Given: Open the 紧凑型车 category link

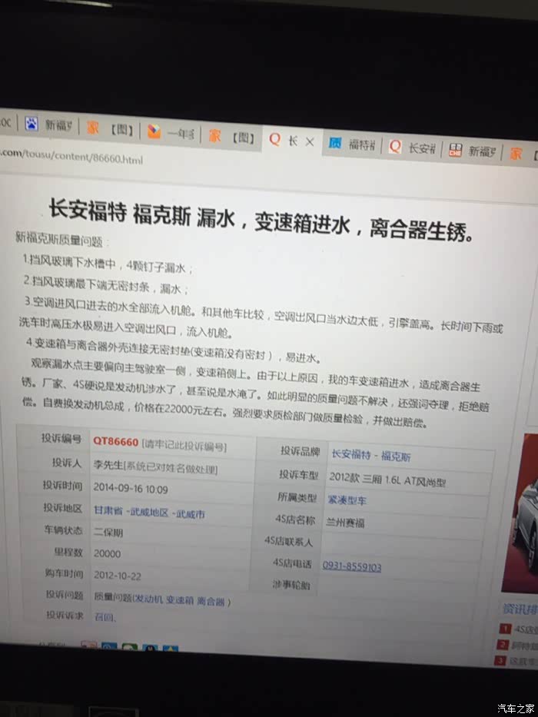Looking at the screenshot, I should point(347,500).
